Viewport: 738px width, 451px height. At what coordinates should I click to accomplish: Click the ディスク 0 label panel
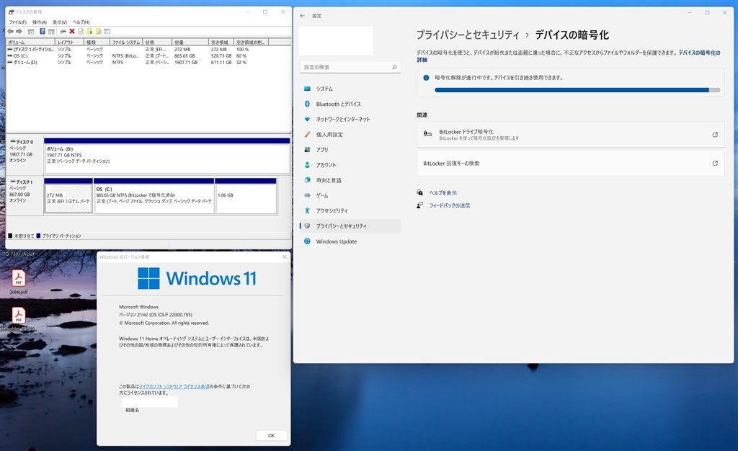25,156
